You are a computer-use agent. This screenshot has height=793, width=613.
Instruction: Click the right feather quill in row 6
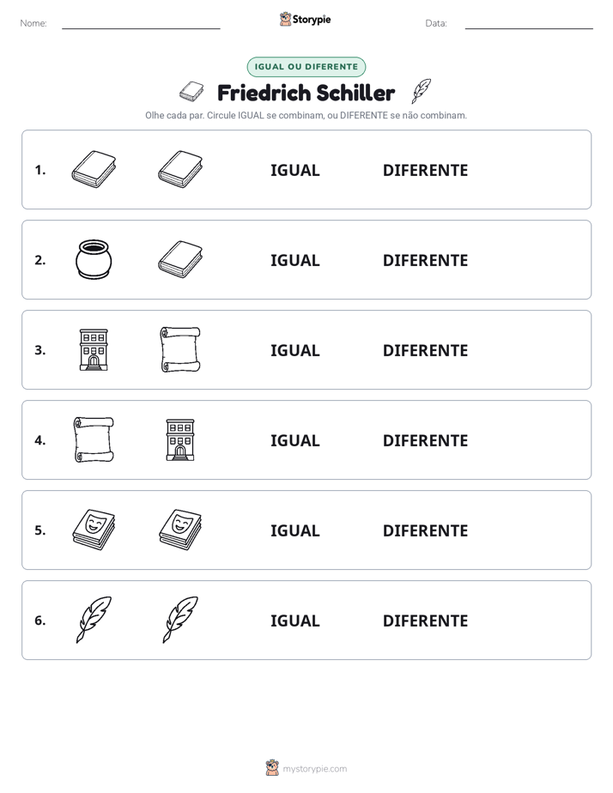180,620
